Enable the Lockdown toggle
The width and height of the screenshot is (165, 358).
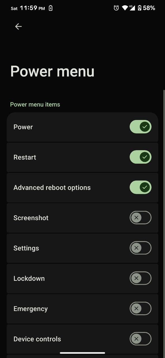pyautogui.click(x=140, y=278)
